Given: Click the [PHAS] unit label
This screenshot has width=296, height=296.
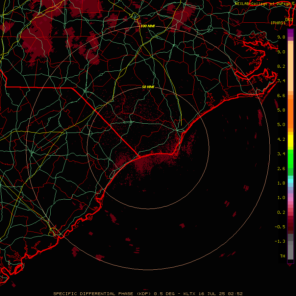Looking at the screenshot, I should [x=278, y=23].
